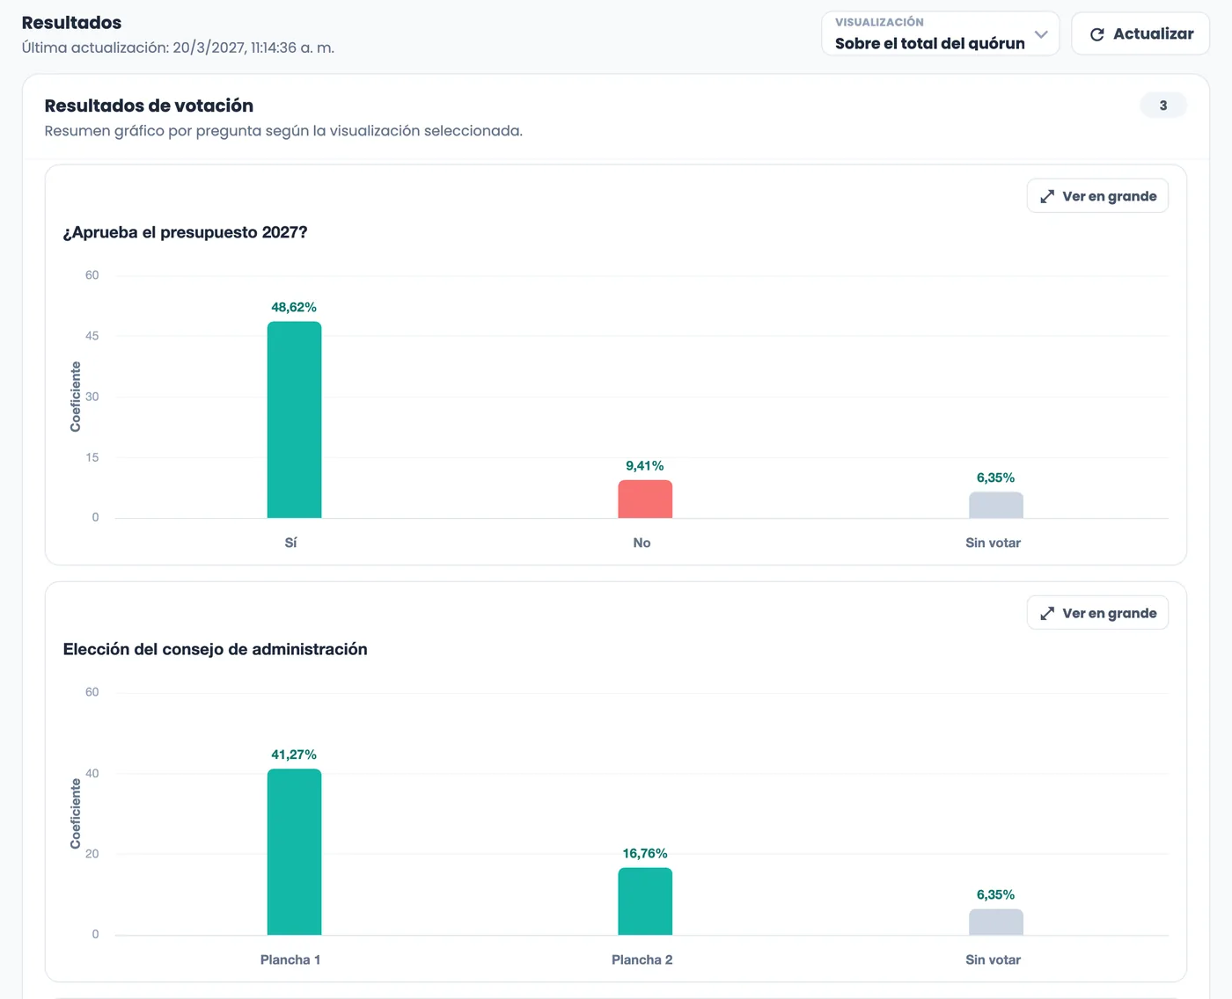The width and height of the screenshot is (1232, 999).
Task: Click 'Sin votar' axis label in consejo chart
Action: coord(994,959)
